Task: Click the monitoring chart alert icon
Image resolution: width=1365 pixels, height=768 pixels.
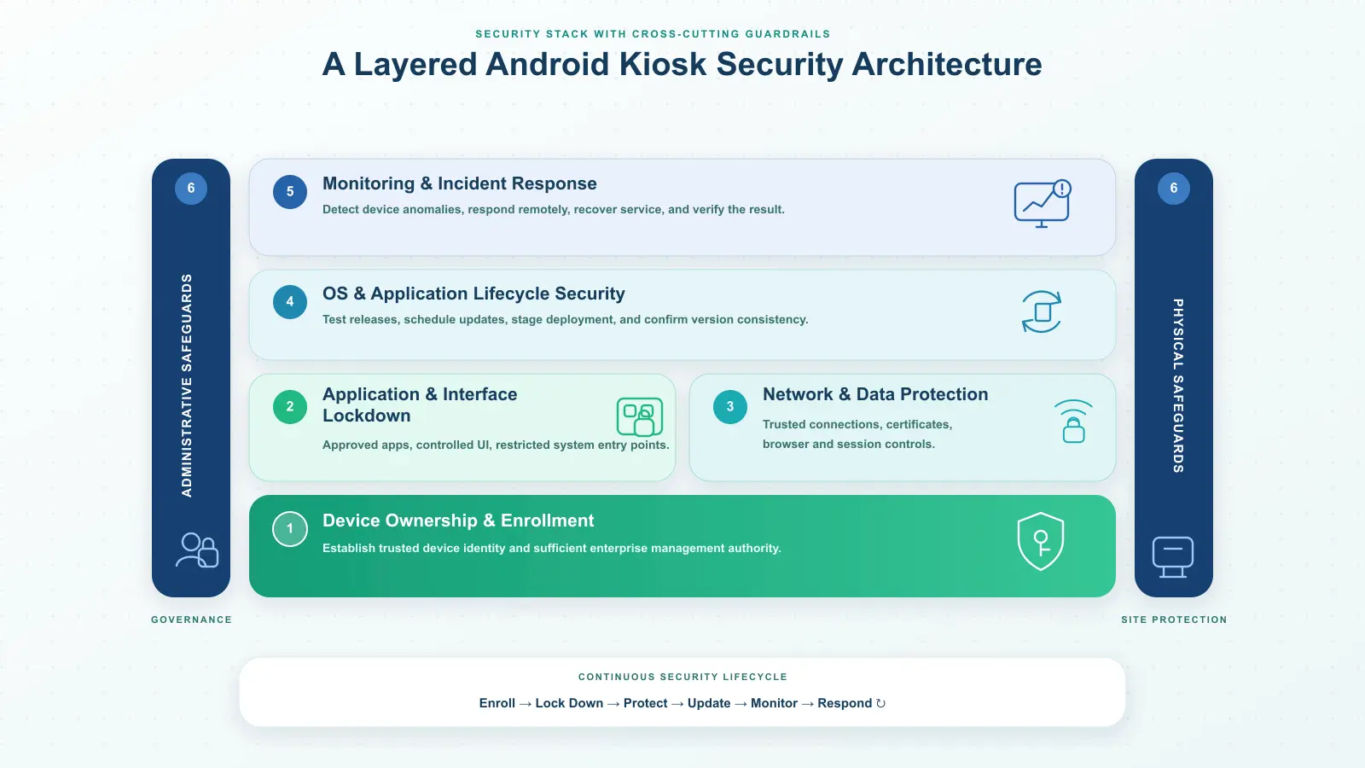Action: click(x=1042, y=204)
